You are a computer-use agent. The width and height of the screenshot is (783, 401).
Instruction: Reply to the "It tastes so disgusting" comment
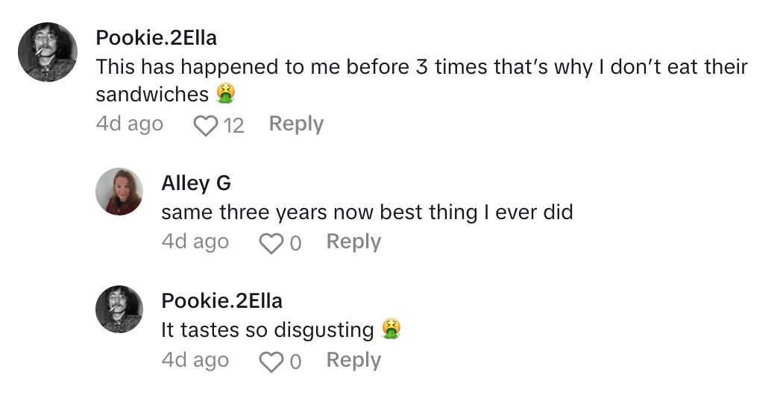pos(353,361)
